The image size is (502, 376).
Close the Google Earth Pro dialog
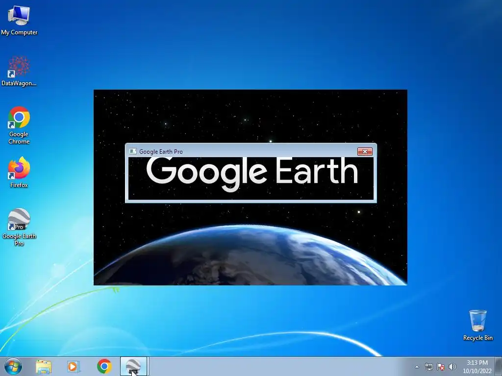[x=365, y=152]
